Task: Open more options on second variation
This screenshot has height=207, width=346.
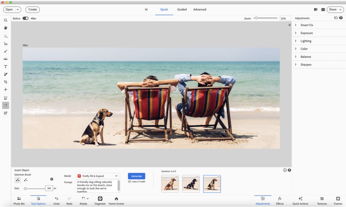Action: pos(198,177)
